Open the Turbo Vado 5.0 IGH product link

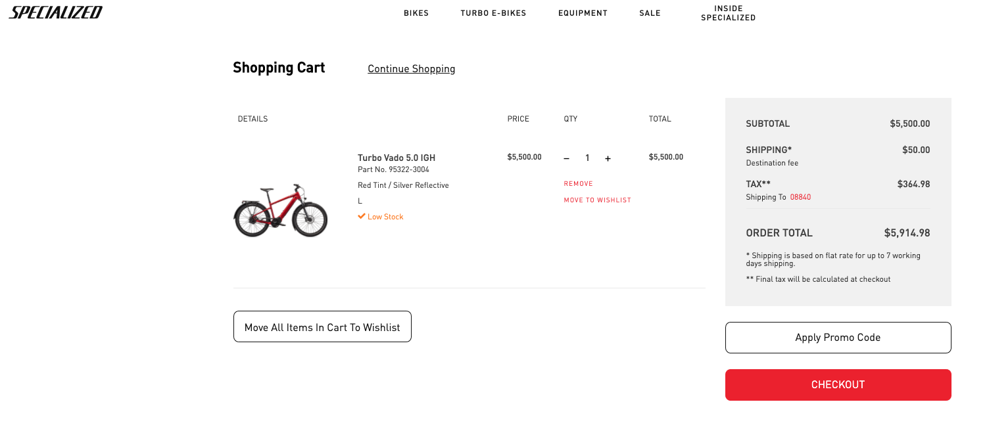click(x=397, y=158)
